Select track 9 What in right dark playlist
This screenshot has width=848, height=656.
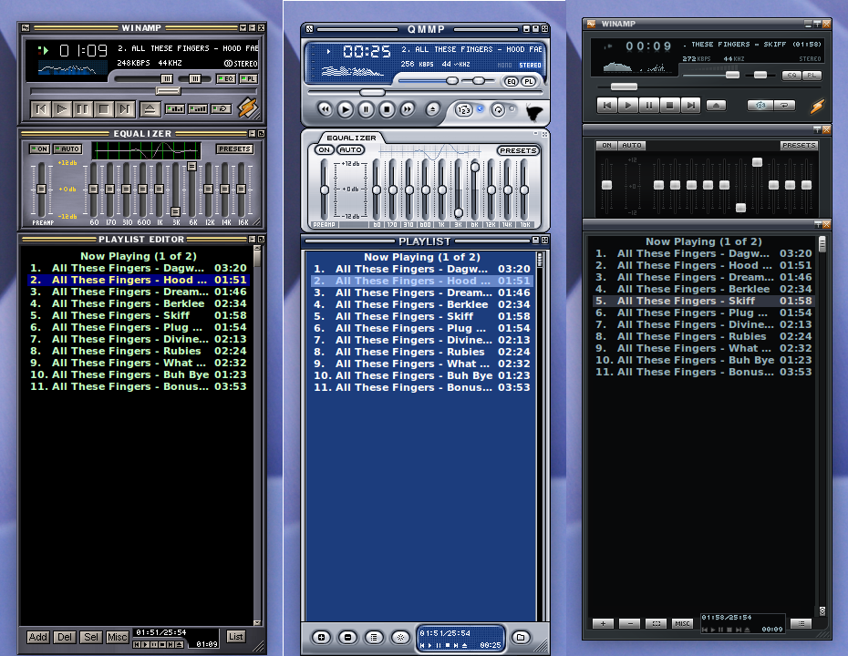(703, 349)
